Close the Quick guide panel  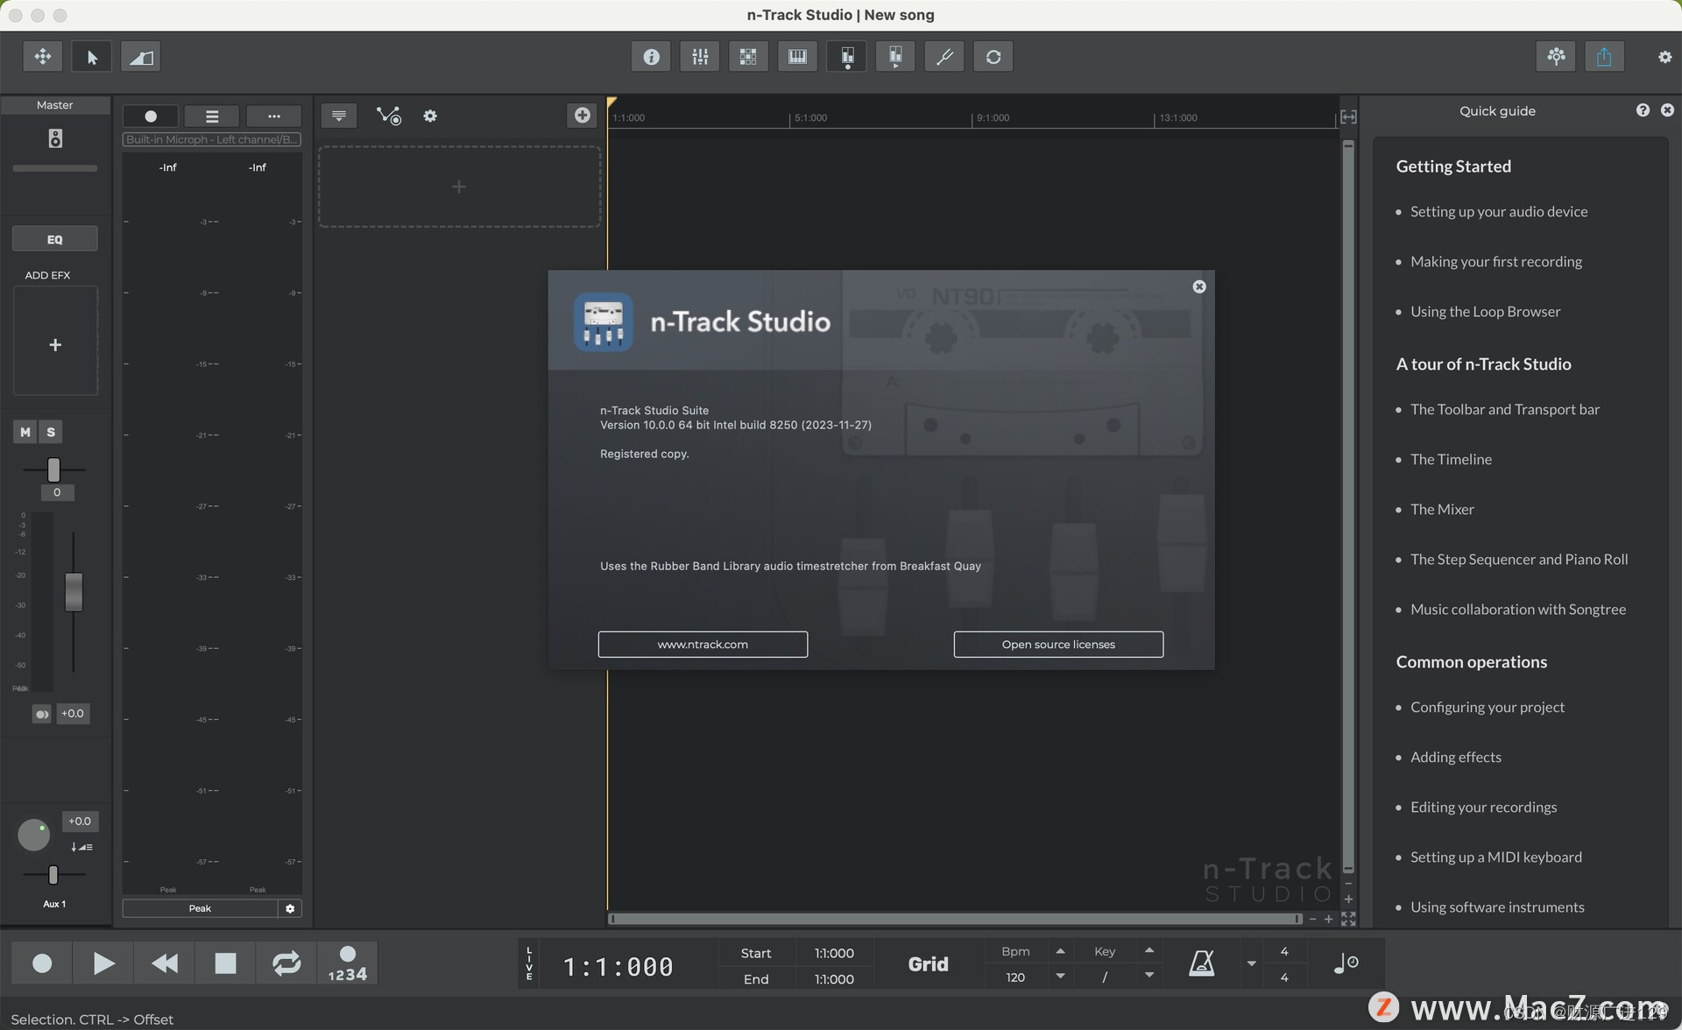pos(1667,110)
